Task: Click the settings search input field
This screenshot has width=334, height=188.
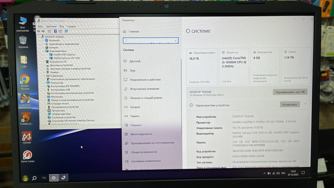Action: click(x=150, y=41)
